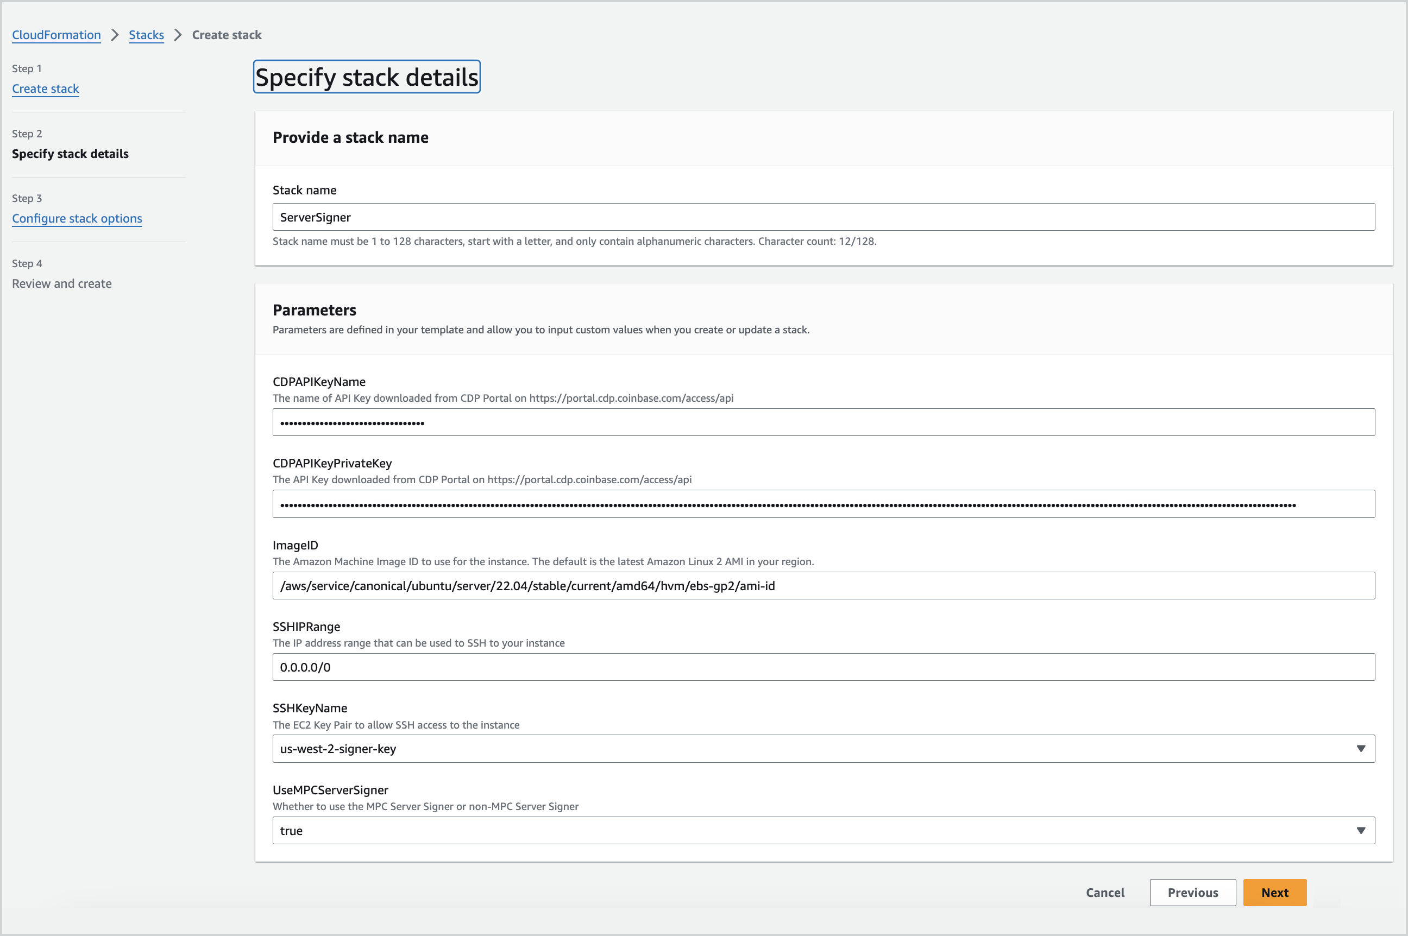1408x936 pixels.
Task: Click the SSHIPRange input field
Action: coord(823,667)
